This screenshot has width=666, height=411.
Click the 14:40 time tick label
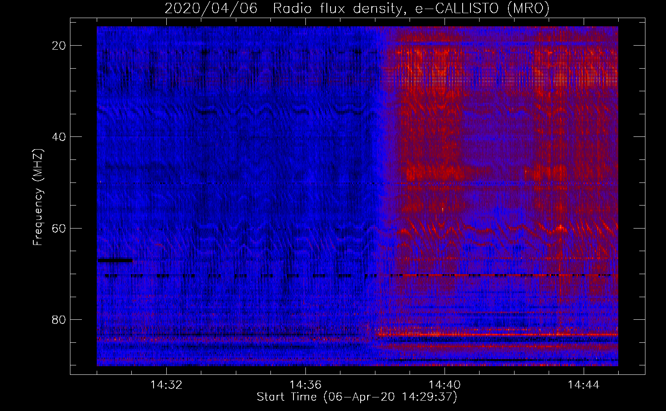(445, 385)
